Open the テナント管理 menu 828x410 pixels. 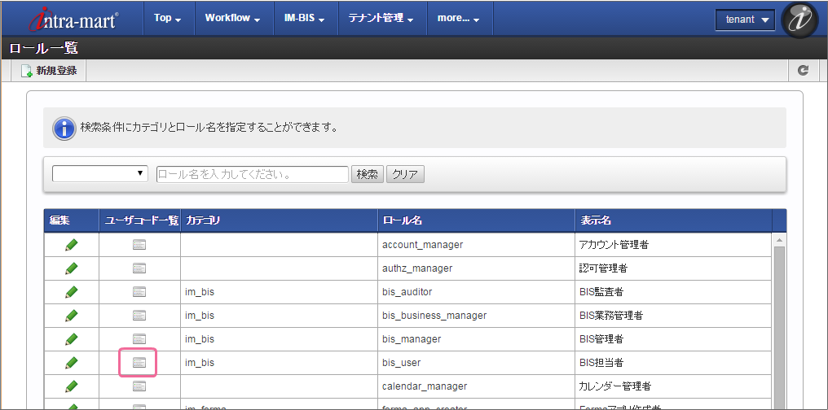(x=381, y=18)
